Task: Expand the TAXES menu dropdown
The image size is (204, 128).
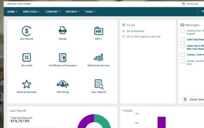Action: (91, 12)
